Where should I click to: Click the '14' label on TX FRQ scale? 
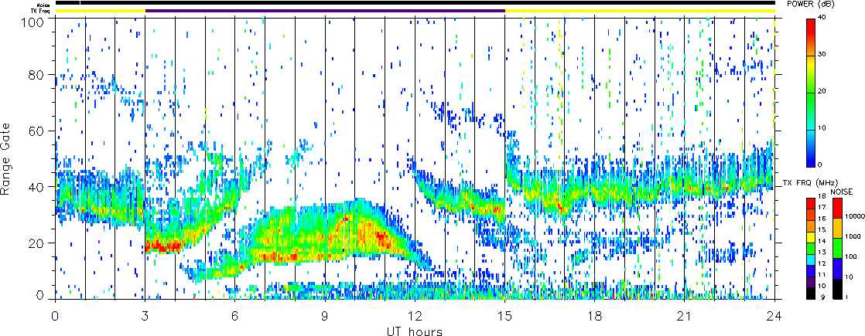point(821,241)
